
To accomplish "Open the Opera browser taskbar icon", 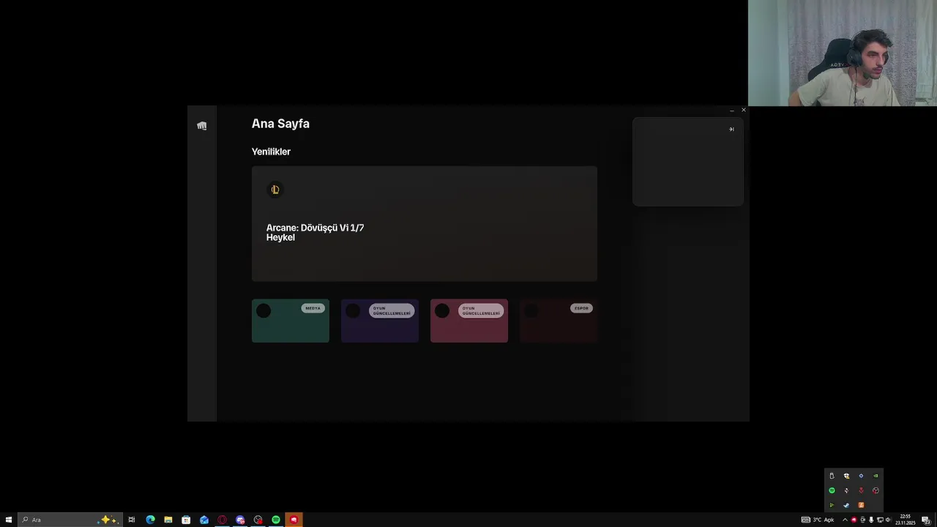I will (222, 520).
